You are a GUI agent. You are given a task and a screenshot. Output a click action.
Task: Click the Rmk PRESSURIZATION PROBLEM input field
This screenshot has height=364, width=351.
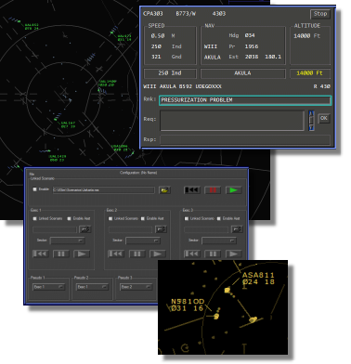point(245,100)
